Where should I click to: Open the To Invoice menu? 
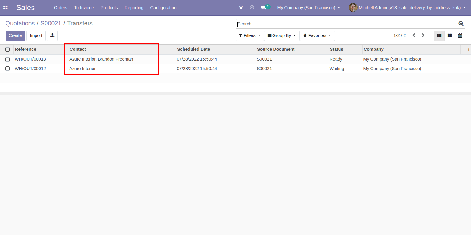pyautogui.click(x=84, y=8)
